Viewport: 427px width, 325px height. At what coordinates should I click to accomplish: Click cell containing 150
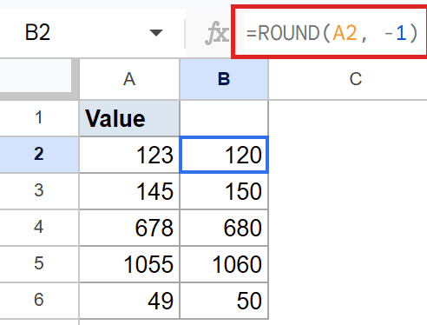coord(224,191)
